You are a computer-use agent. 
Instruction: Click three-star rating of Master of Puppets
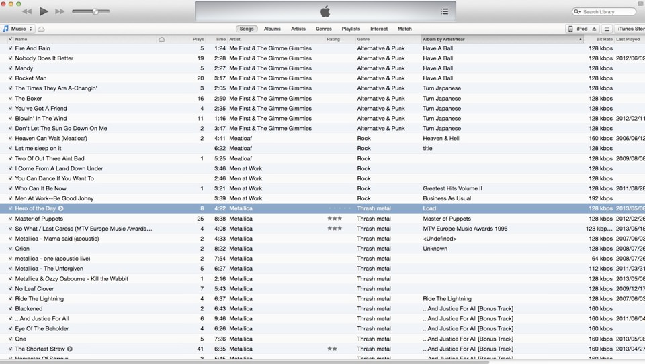point(335,219)
